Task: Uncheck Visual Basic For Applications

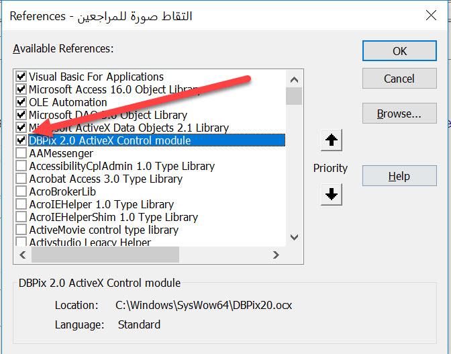Action: pyautogui.click(x=21, y=77)
